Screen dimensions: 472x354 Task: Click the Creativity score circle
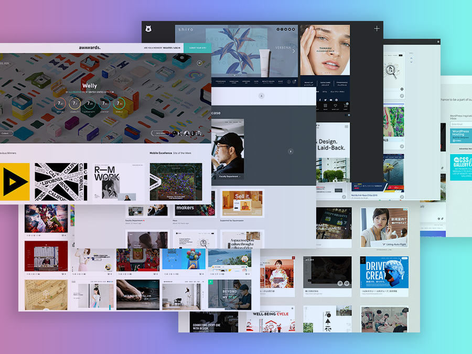pyautogui.click(x=89, y=103)
